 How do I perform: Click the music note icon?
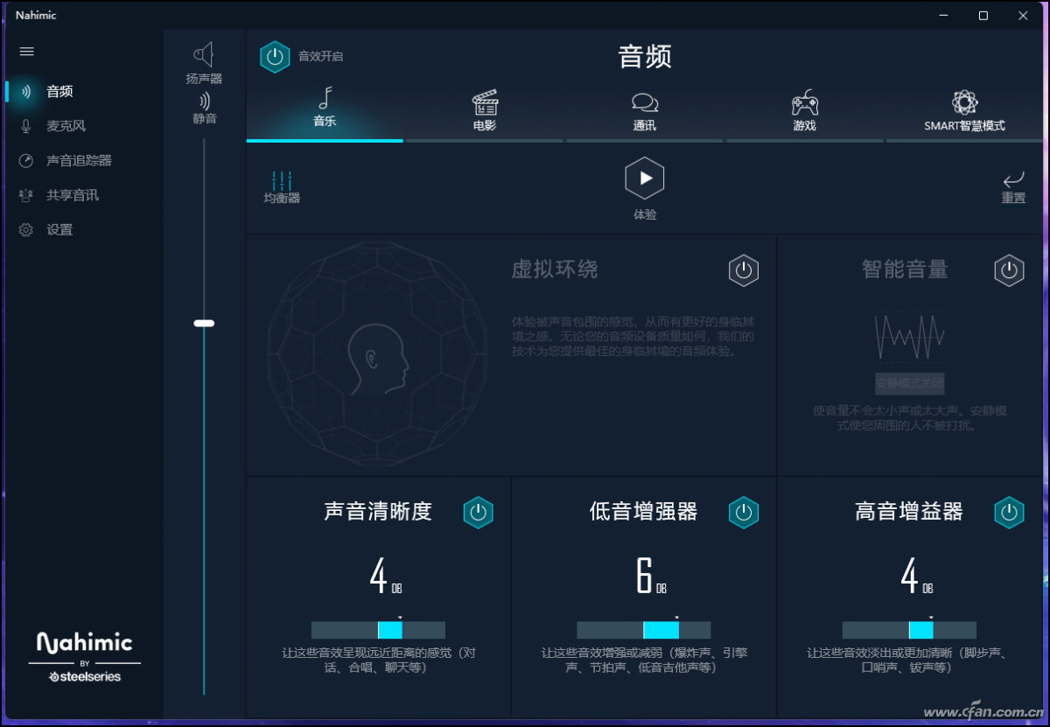point(325,98)
